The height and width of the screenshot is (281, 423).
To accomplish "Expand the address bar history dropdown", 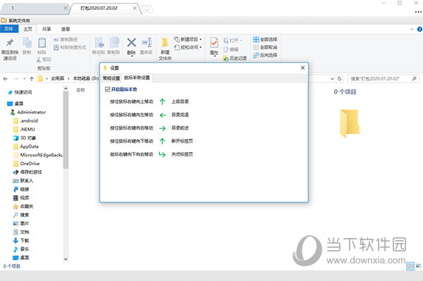I will 332,79.
